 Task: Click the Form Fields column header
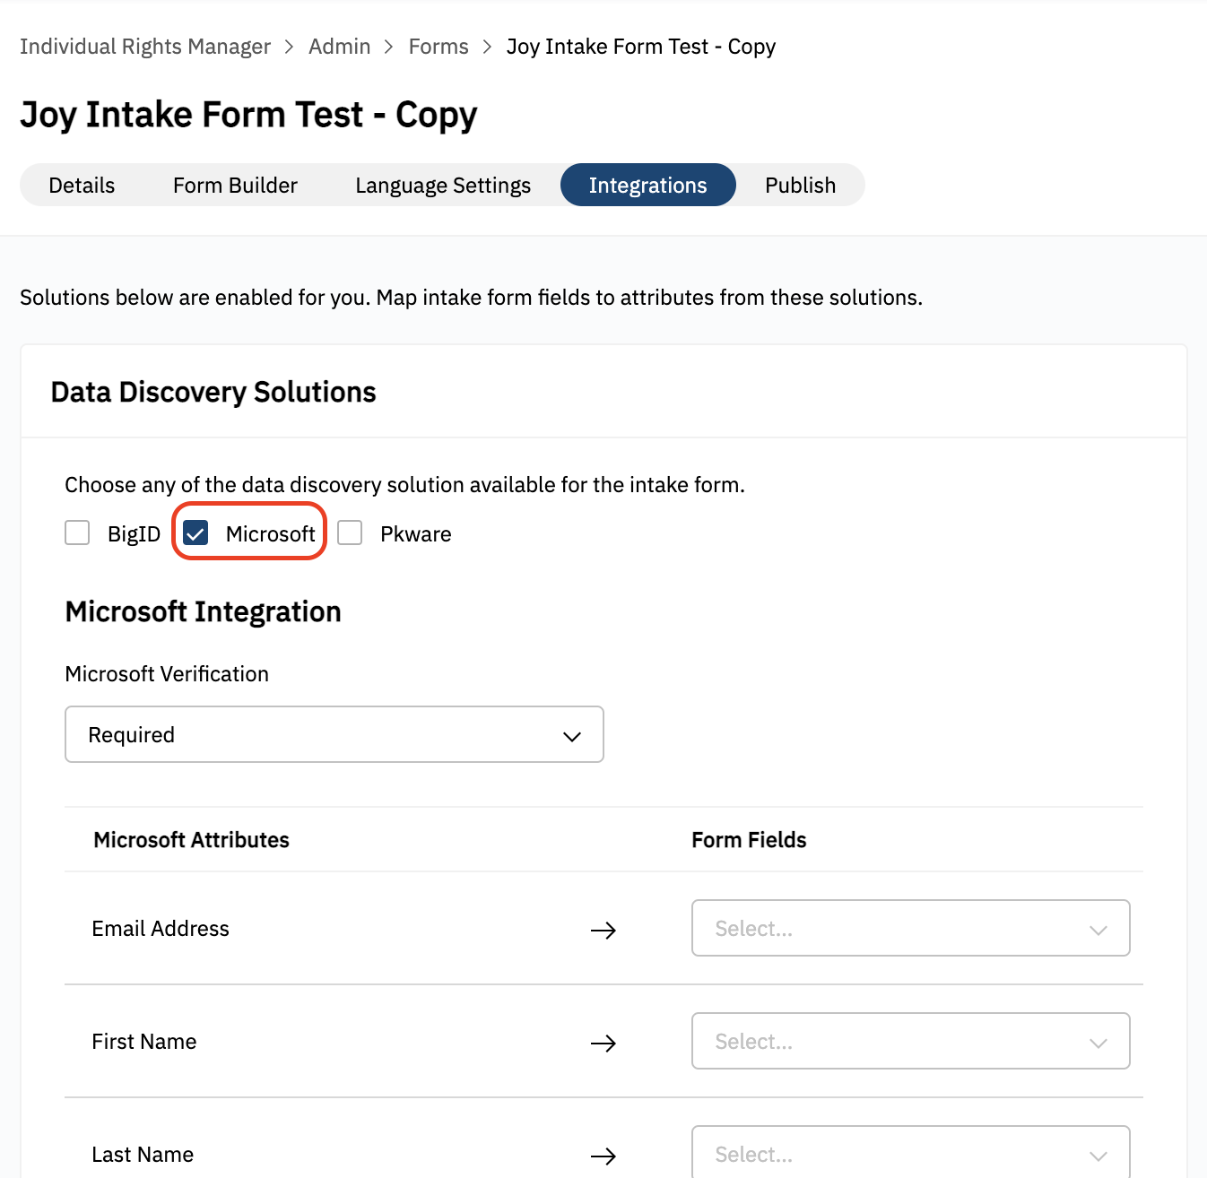(749, 840)
